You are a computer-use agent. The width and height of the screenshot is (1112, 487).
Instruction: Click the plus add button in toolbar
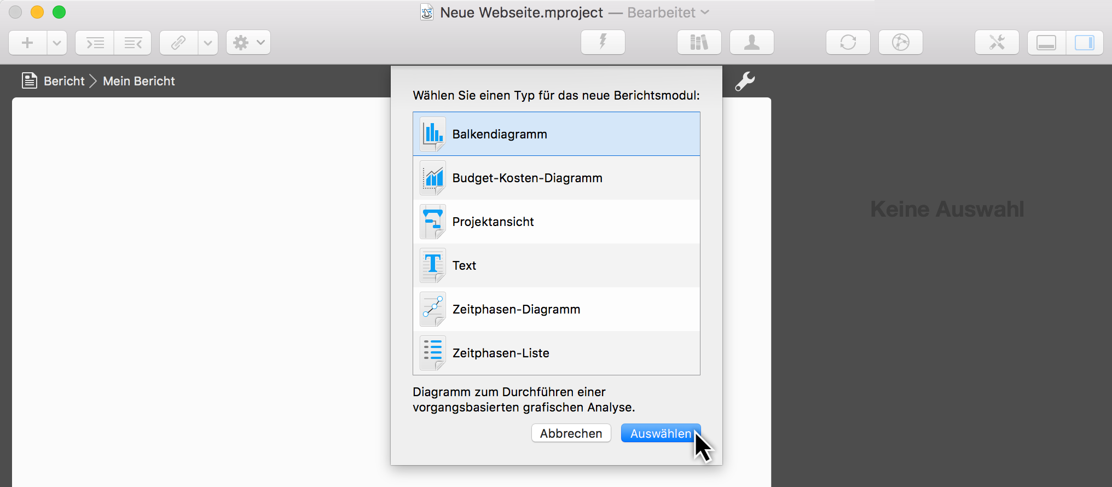(28, 43)
